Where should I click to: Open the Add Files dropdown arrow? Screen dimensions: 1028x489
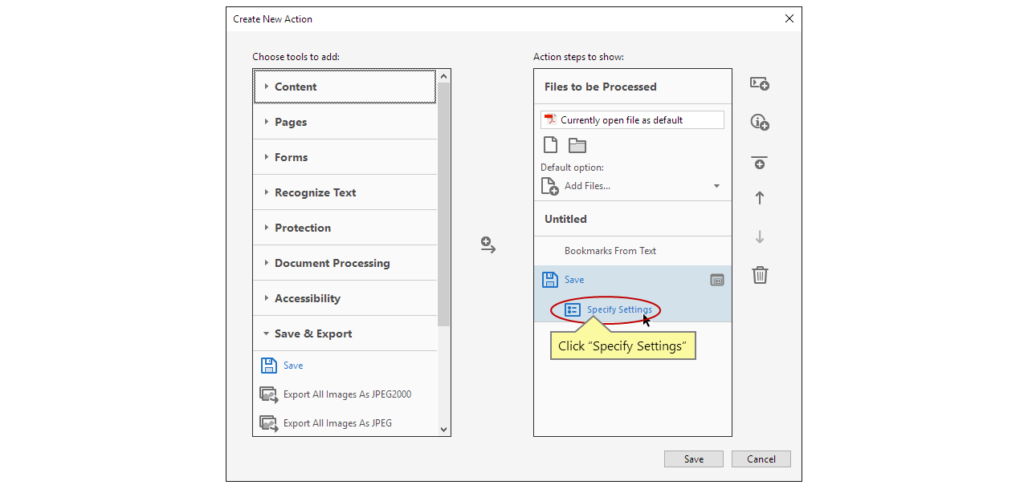[716, 186]
